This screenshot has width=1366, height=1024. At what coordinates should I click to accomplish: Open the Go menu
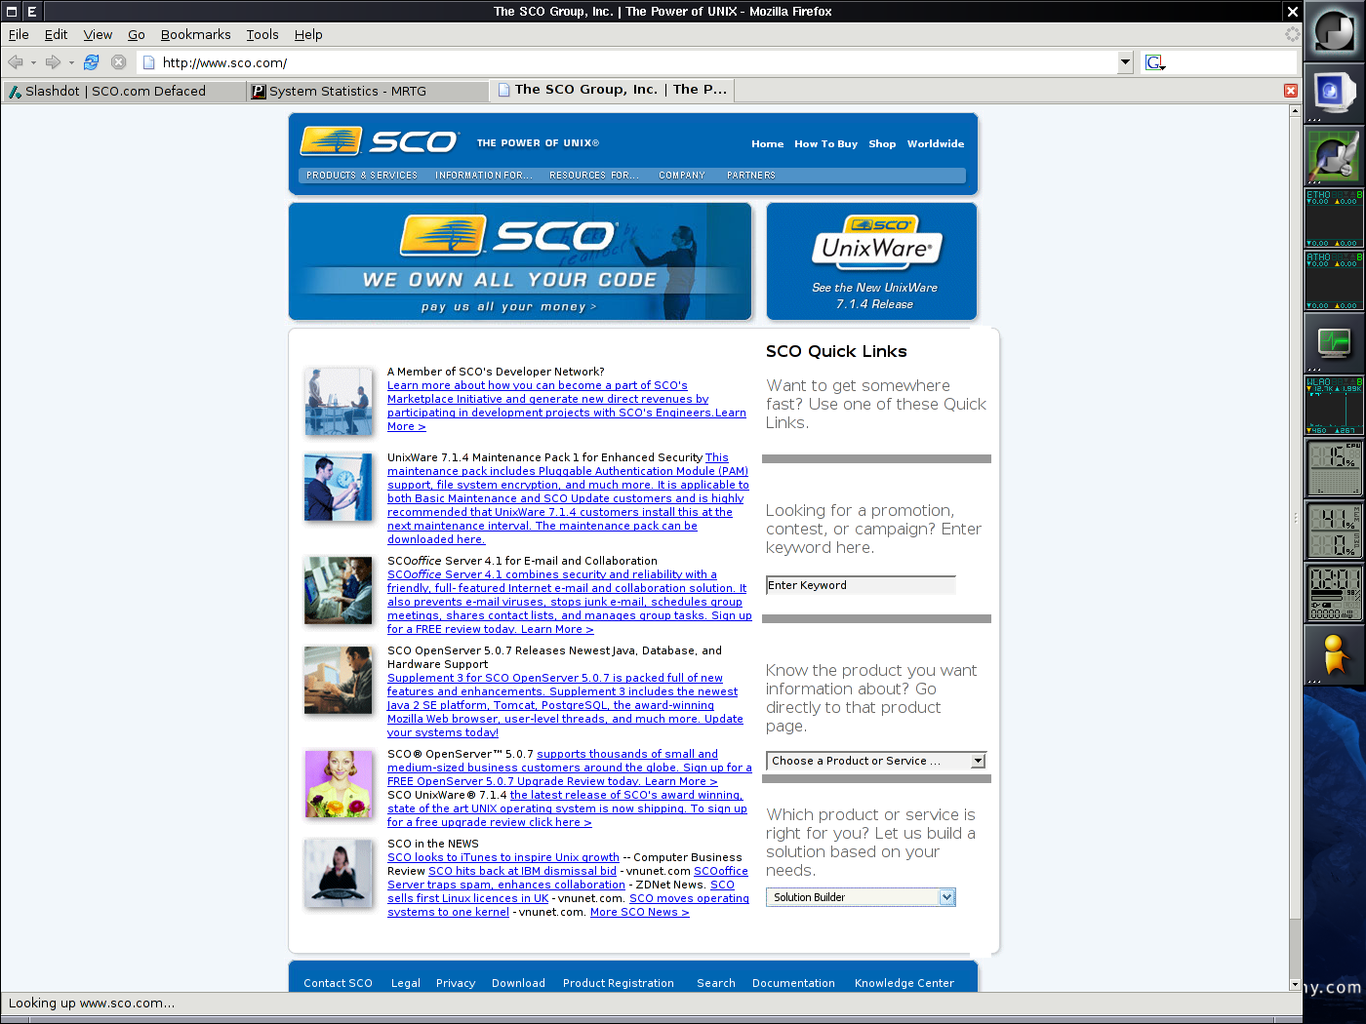coord(136,34)
